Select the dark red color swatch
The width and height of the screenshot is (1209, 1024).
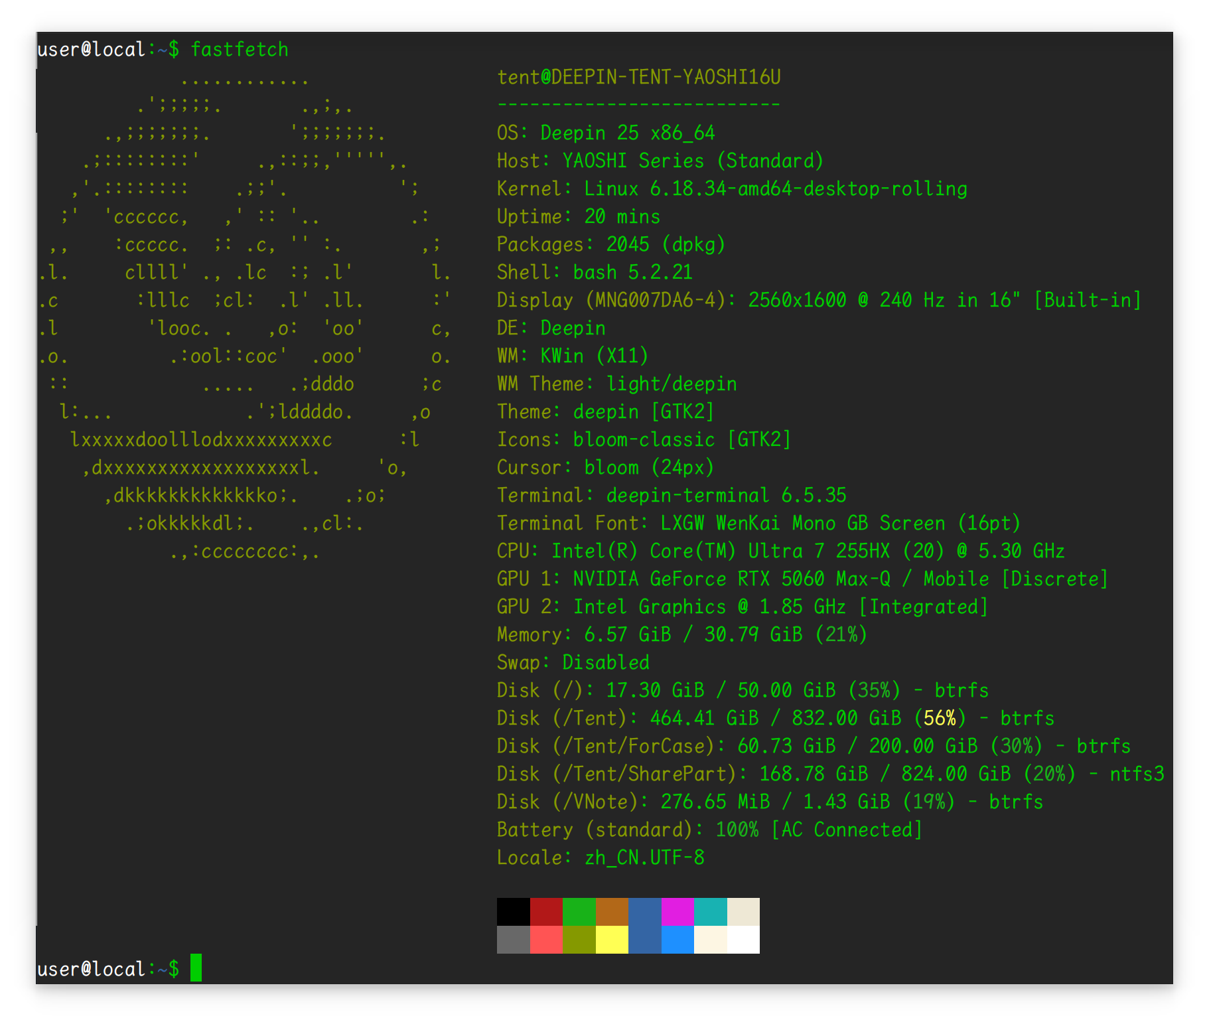pos(546,912)
